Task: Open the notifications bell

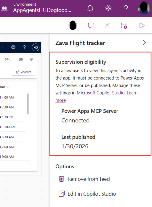Action: [x=90, y=8]
